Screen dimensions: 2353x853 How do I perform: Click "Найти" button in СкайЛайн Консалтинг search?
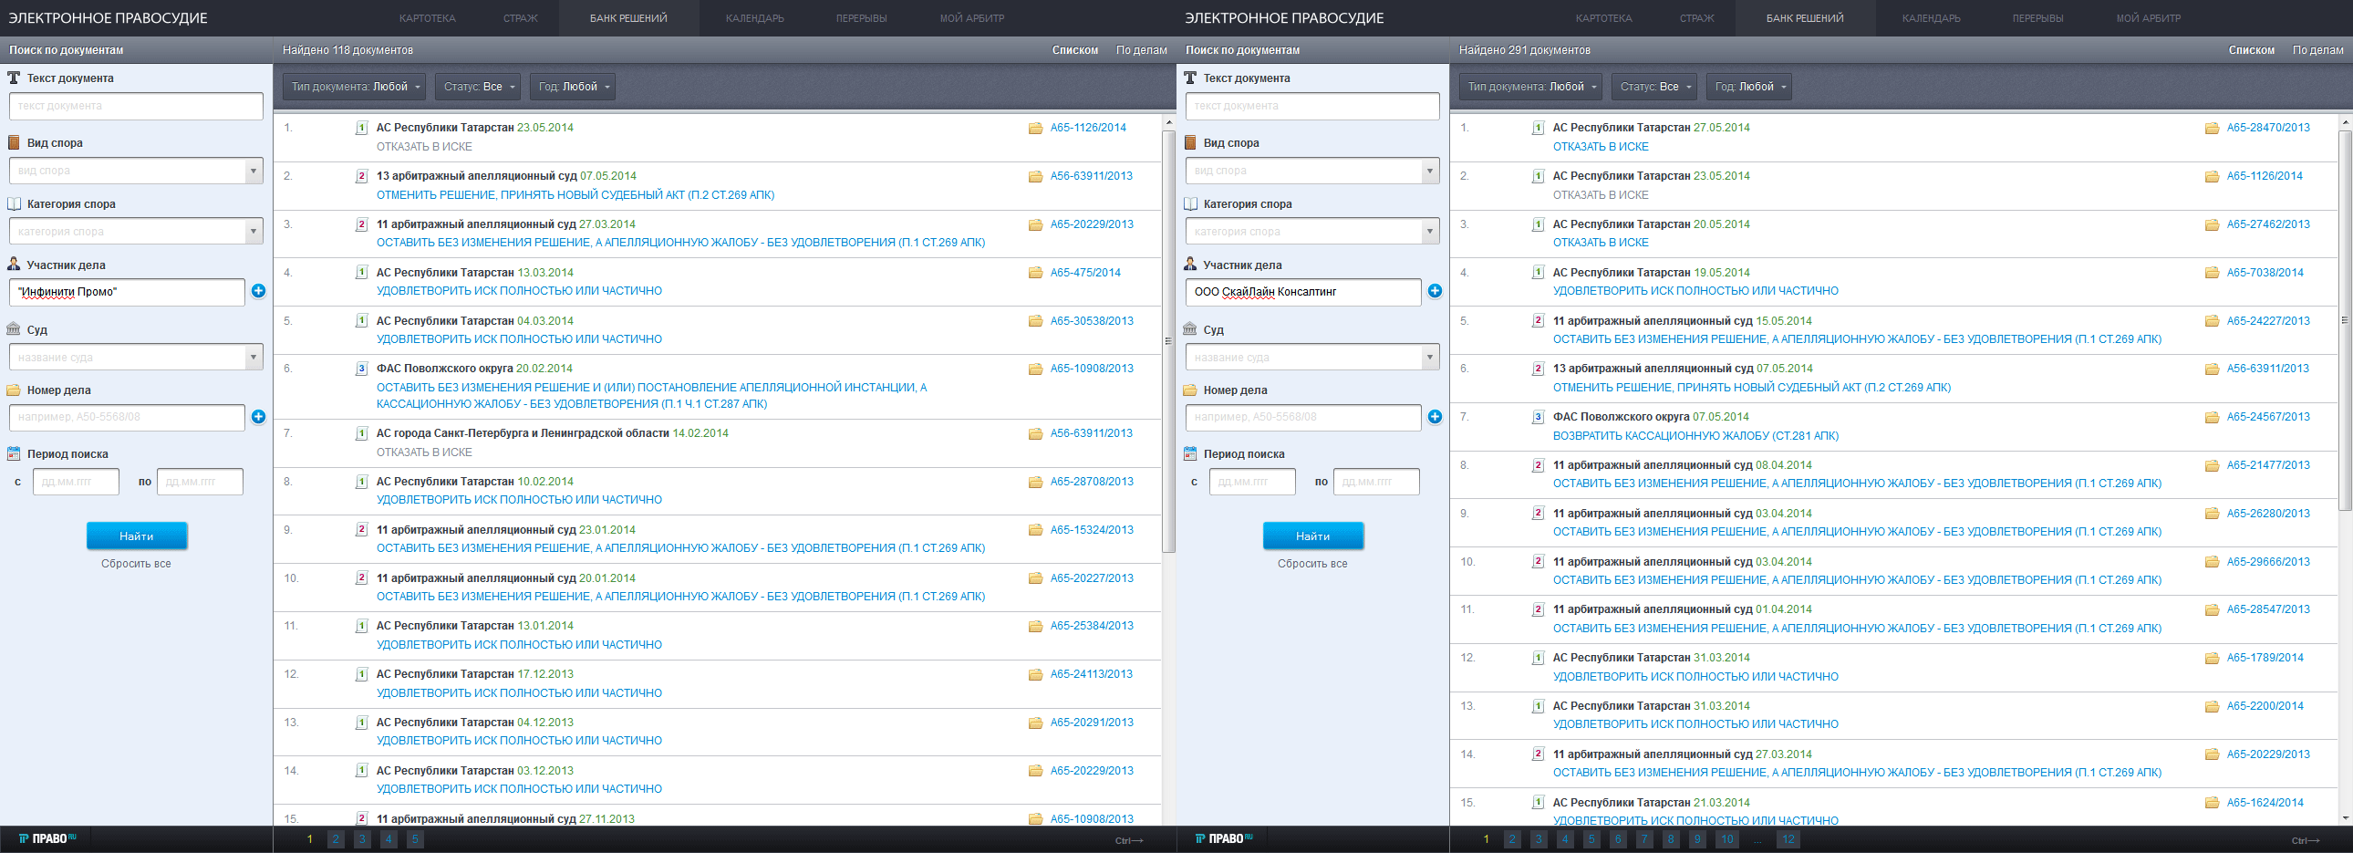(1313, 536)
